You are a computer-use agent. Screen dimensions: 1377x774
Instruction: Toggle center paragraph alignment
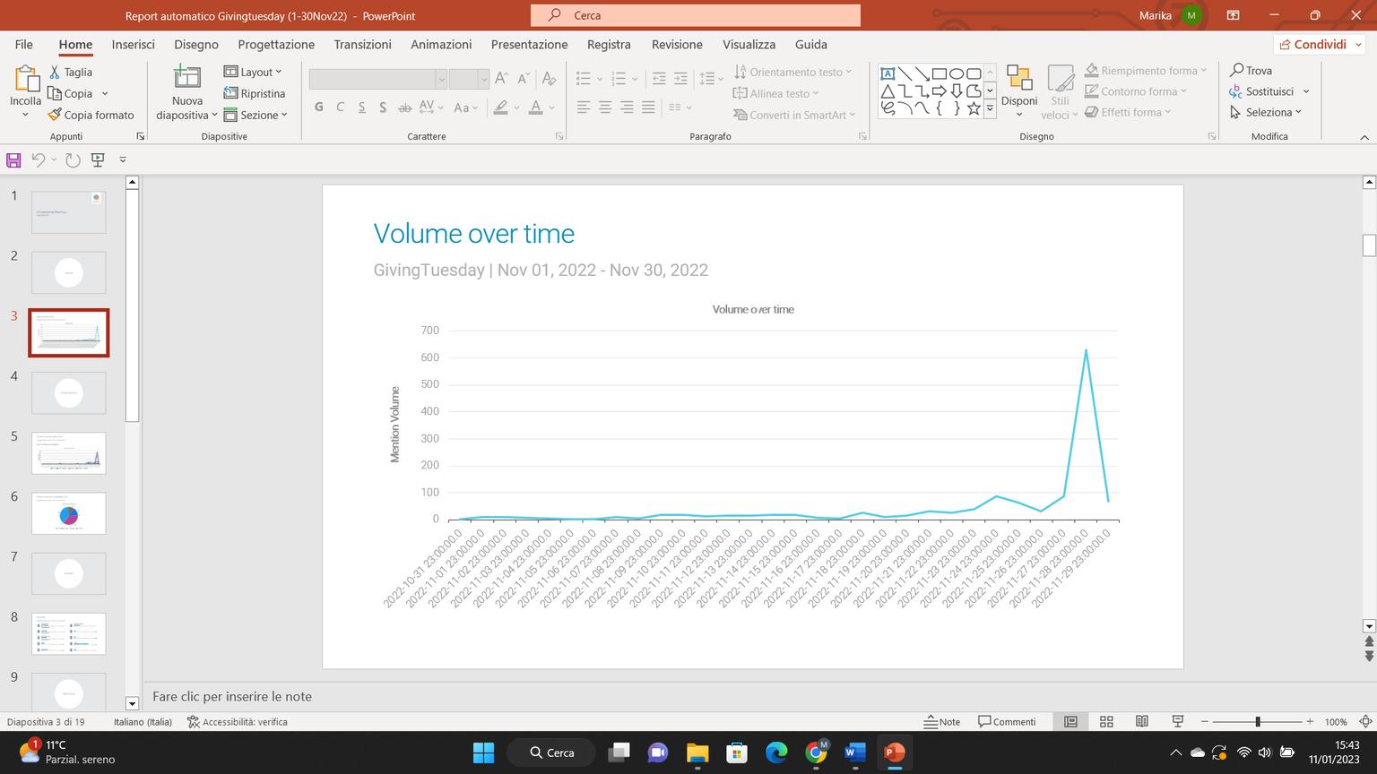click(605, 107)
